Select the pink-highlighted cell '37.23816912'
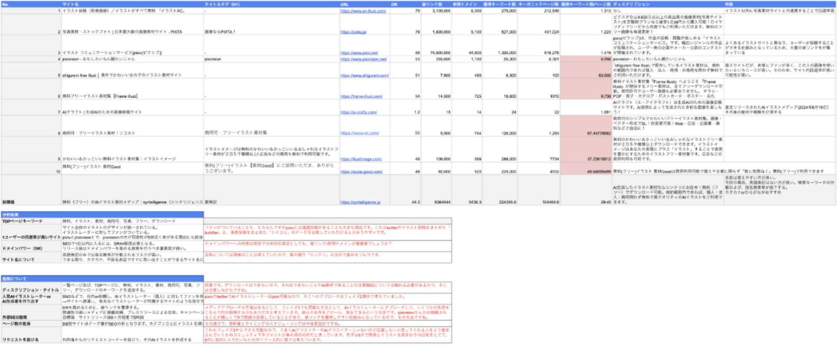Image resolution: width=837 pixels, height=352 pixels. click(x=586, y=149)
